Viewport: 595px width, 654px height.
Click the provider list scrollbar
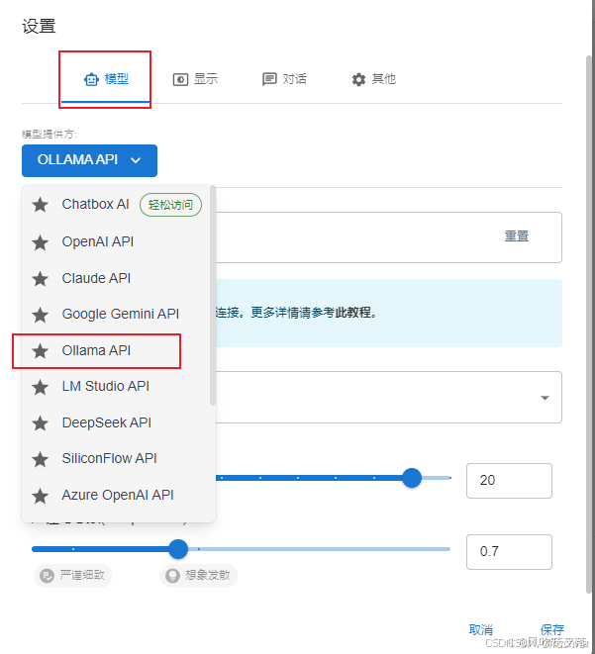[213, 295]
